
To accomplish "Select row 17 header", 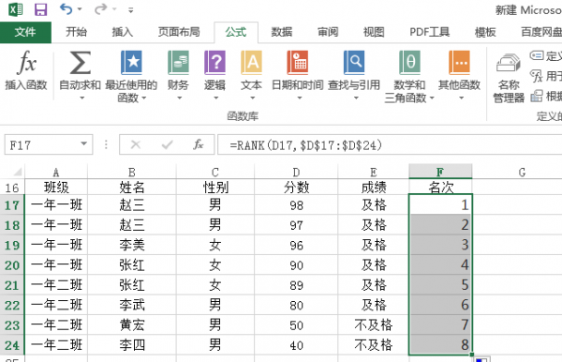I will tap(12, 205).
